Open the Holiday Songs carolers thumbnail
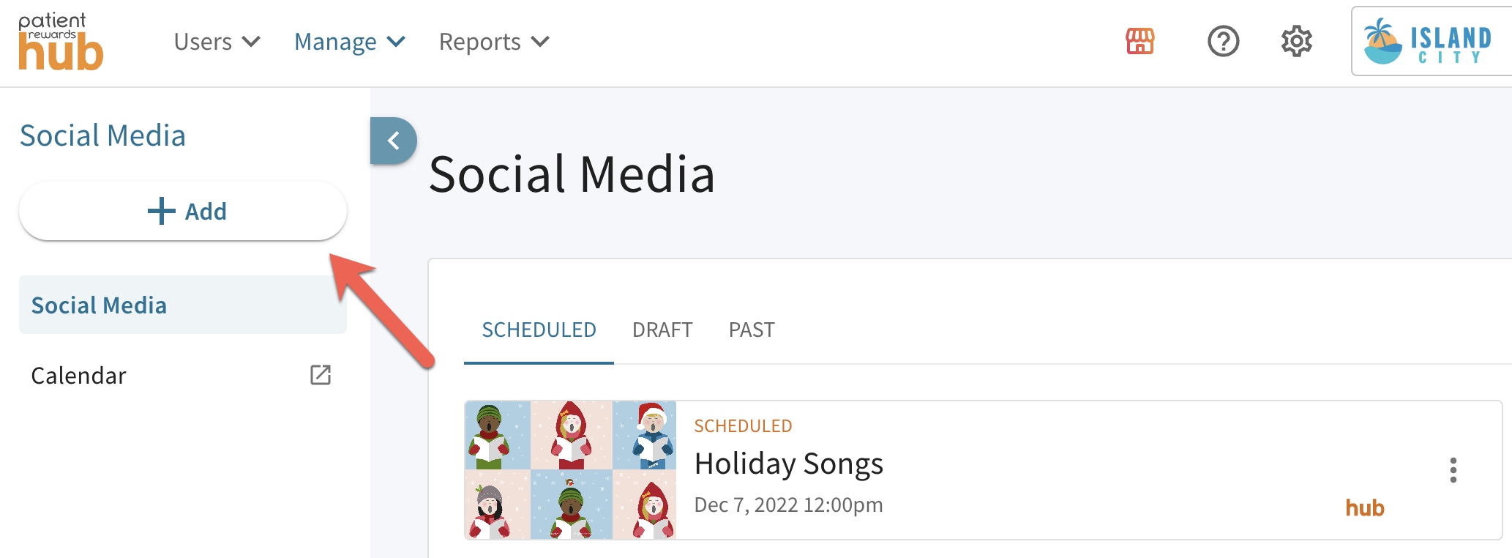The width and height of the screenshot is (1512, 558). (571, 470)
